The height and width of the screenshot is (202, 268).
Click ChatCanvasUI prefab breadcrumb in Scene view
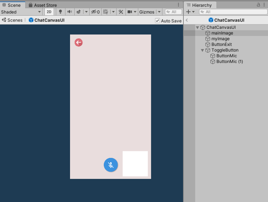(x=47, y=20)
